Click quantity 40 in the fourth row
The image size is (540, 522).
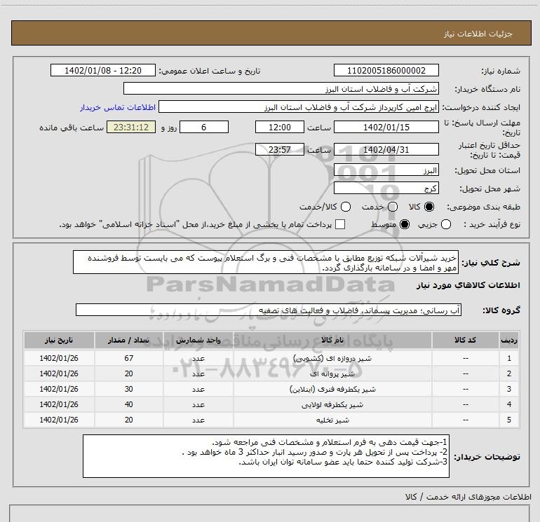pos(129,405)
